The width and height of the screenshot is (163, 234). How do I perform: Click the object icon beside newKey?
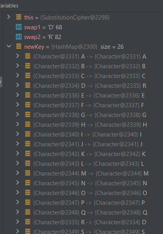19,46
